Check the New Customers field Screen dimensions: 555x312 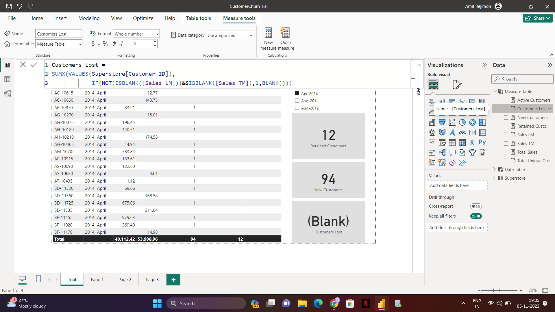coord(506,118)
